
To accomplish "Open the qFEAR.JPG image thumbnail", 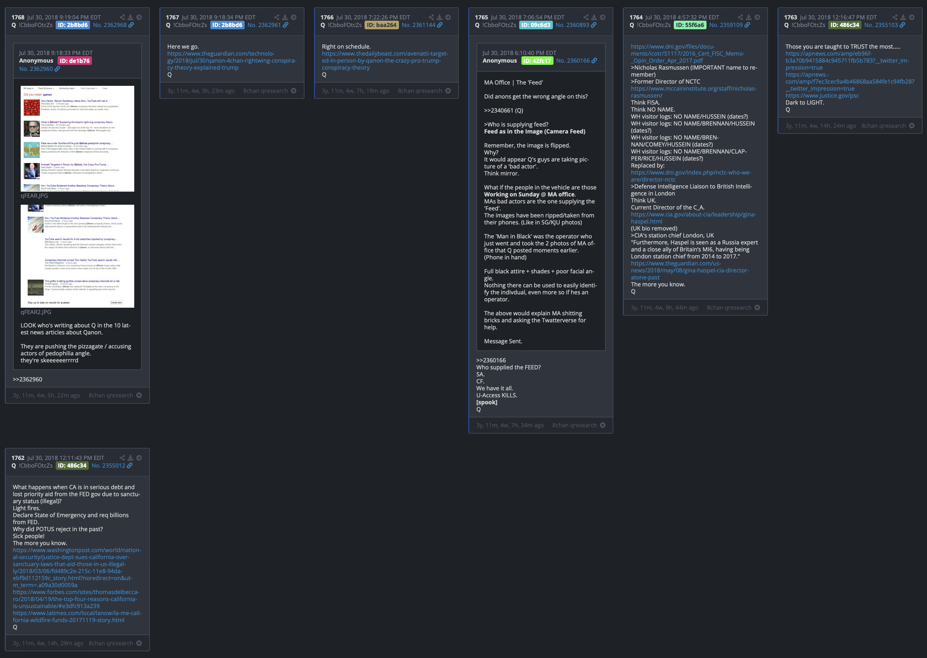I will tap(77, 139).
